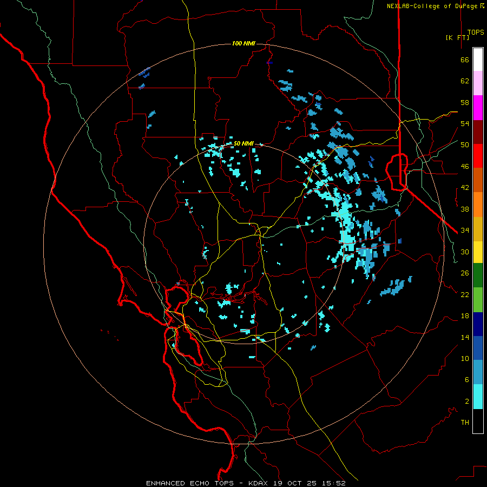Click the 'KDAX' radar site identifier
Viewport: 487px width, 487px height.
[259, 483]
